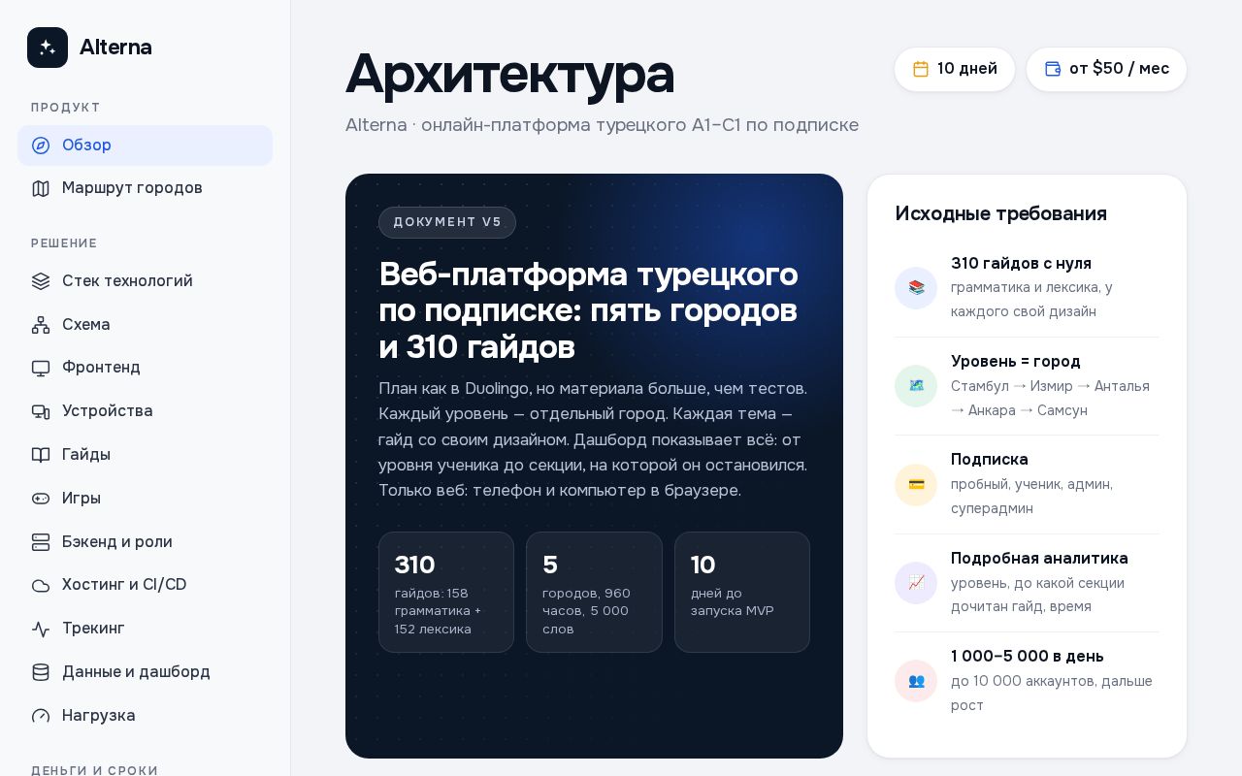The image size is (1242, 776).
Task: Click the books emoji for 310 гайдов с нуля
Action: (x=916, y=288)
